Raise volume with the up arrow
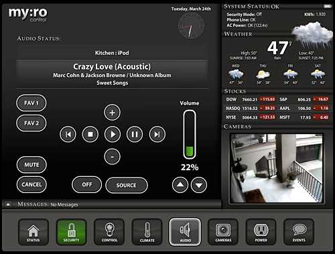Screen dimensions: 335x254 [x=180, y=185]
